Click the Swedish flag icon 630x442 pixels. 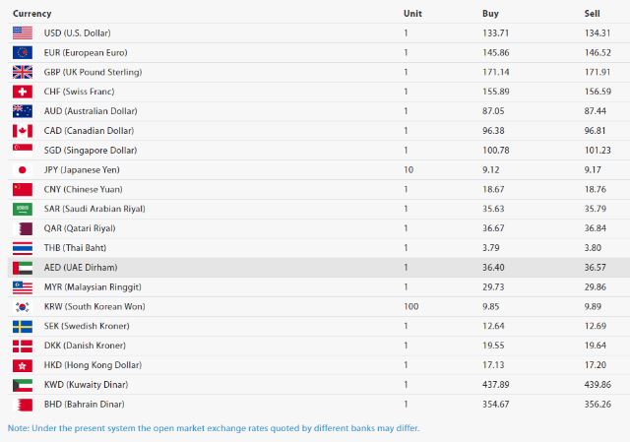click(23, 326)
